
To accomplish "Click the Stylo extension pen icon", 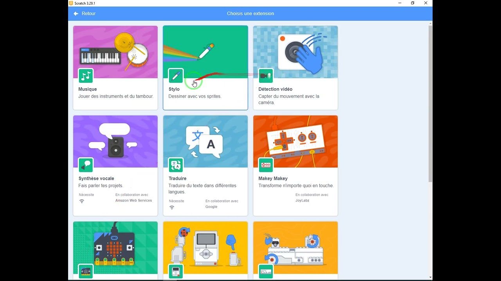I will coord(176,75).
